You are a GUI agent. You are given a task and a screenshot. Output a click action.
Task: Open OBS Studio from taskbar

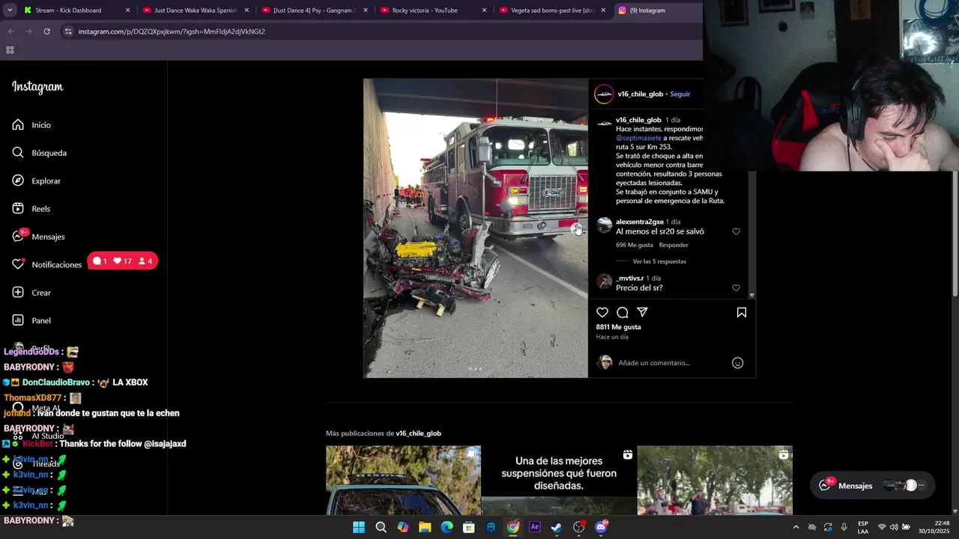click(x=578, y=527)
